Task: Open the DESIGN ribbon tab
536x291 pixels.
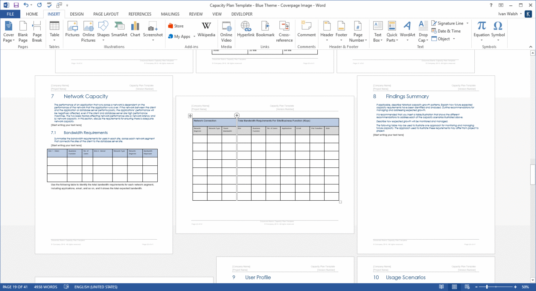Action: 77,14
